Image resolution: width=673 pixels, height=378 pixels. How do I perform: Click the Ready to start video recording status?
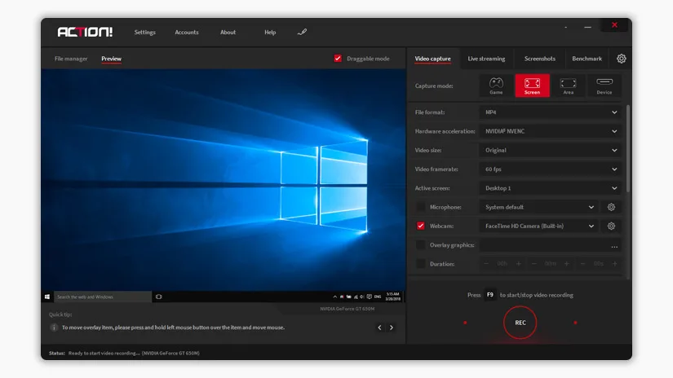click(x=134, y=353)
